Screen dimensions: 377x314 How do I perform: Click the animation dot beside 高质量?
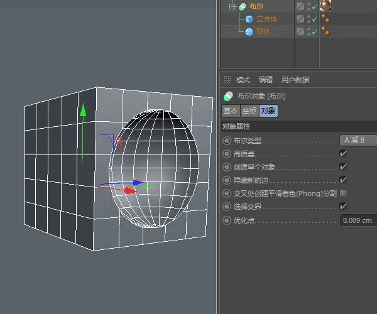coord(227,154)
